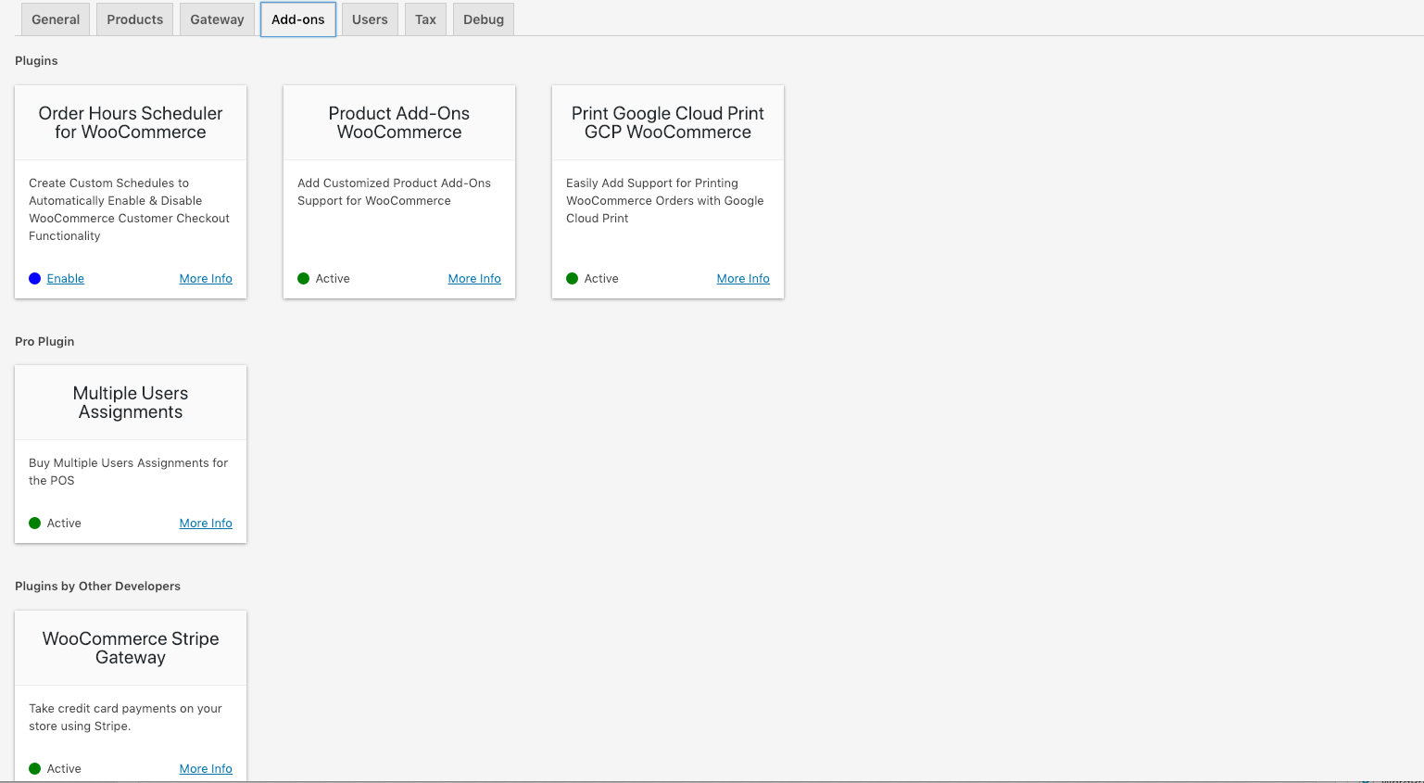Open More Info for Print Google Cloud Print

coord(743,279)
